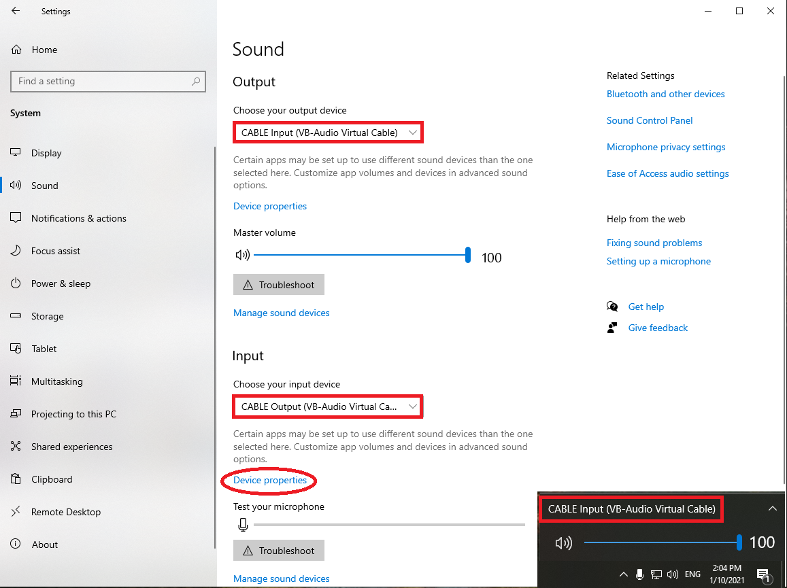
Task: Open Manage sound devices under Input
Action: [282, 578]
